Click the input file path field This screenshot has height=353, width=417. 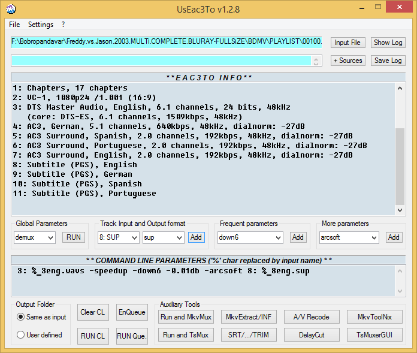(167, 42)
